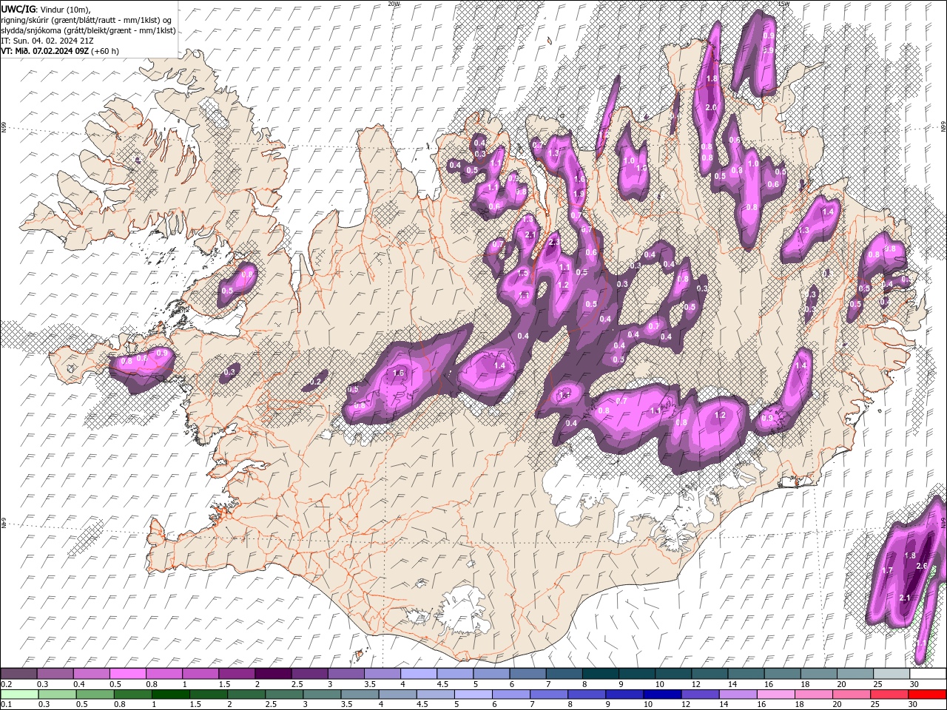Click the 2.6 precipitation value on the map

pos(922,566)
